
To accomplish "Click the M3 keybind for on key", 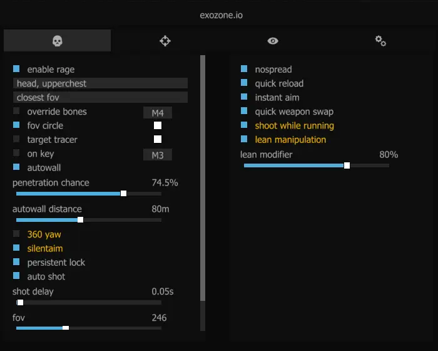I will (x=157, y=155).
